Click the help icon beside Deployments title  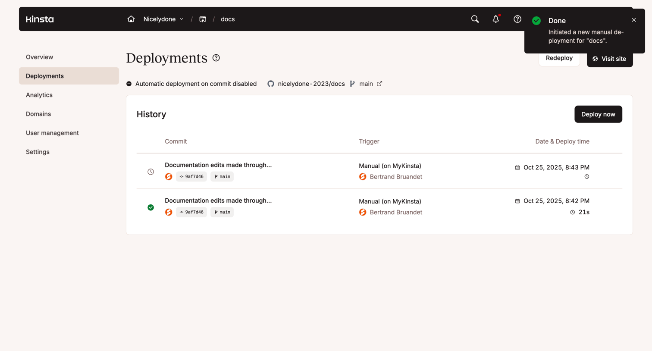point(216,58)
